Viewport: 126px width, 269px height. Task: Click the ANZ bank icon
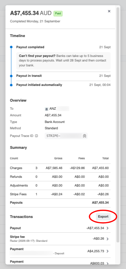(x=47, y=109)
